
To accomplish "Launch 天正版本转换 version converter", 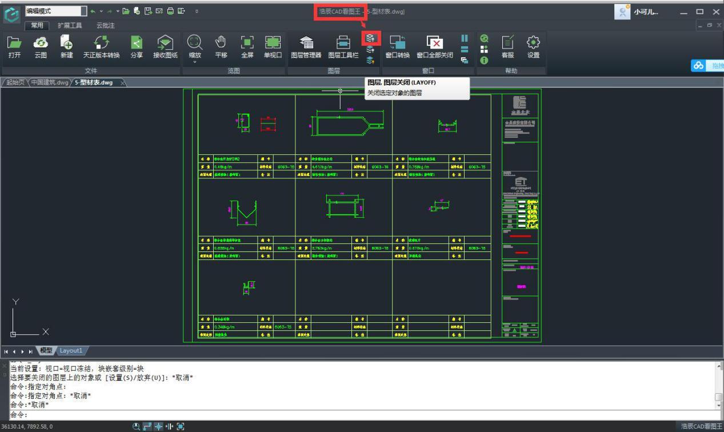I will pos(101,46).
